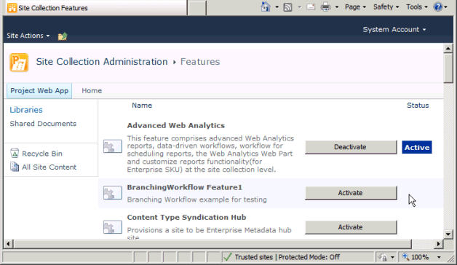Open the Tools menu
This screenshot has width=457, height=265.
tap(417, 7)
